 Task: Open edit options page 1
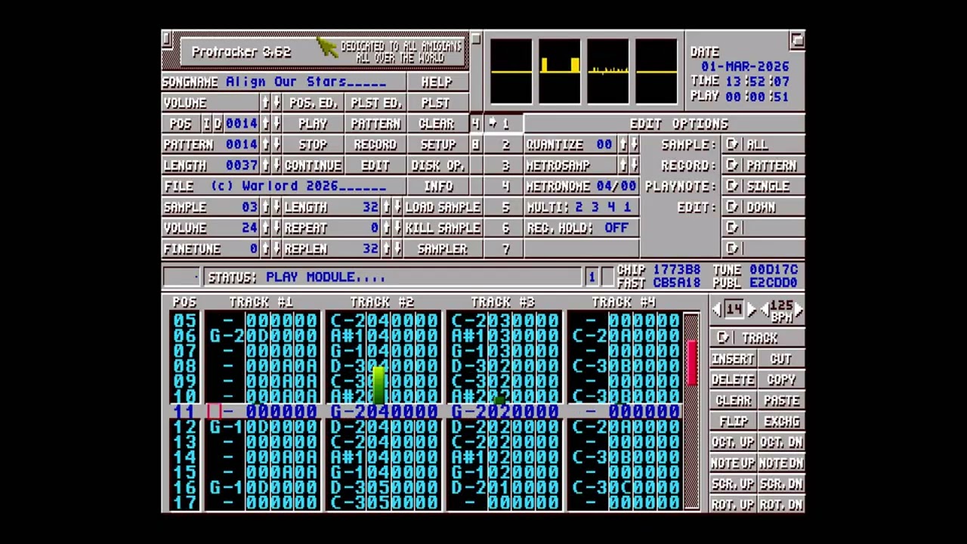tap(502, 123)
